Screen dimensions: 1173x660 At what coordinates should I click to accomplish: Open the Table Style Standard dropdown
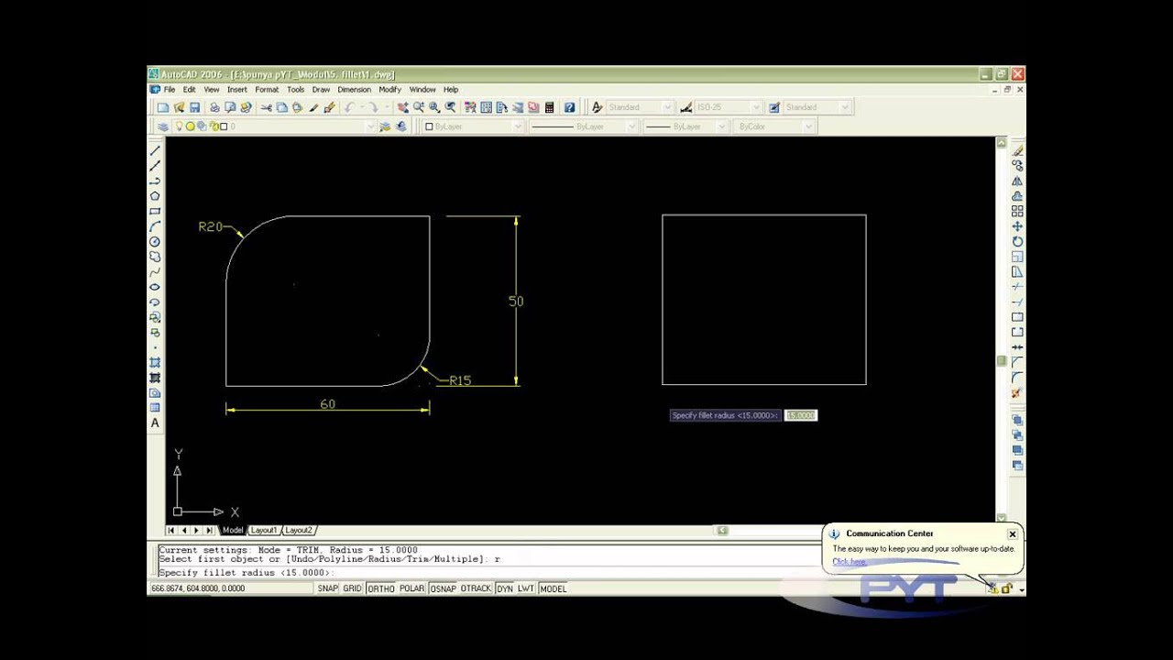pyautogui.click(x=817, y=107)
